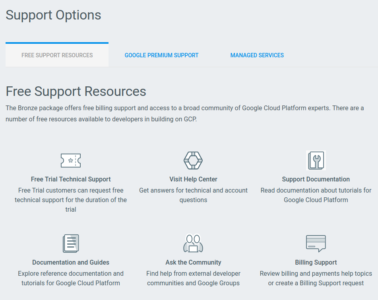Open the Google Premium Support tab

161,55
